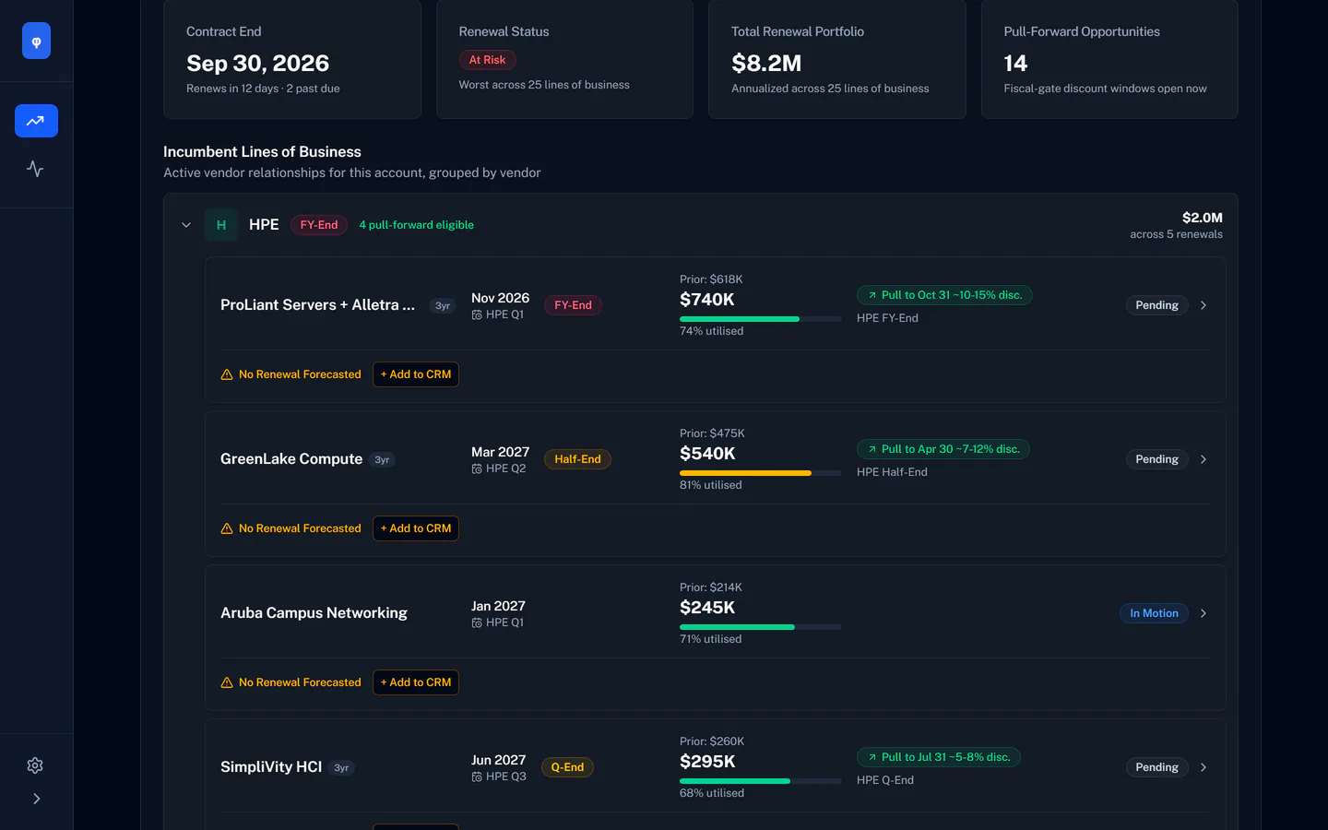
Task: Click $8.2M total renewal portfolio value
Action: 766,64
